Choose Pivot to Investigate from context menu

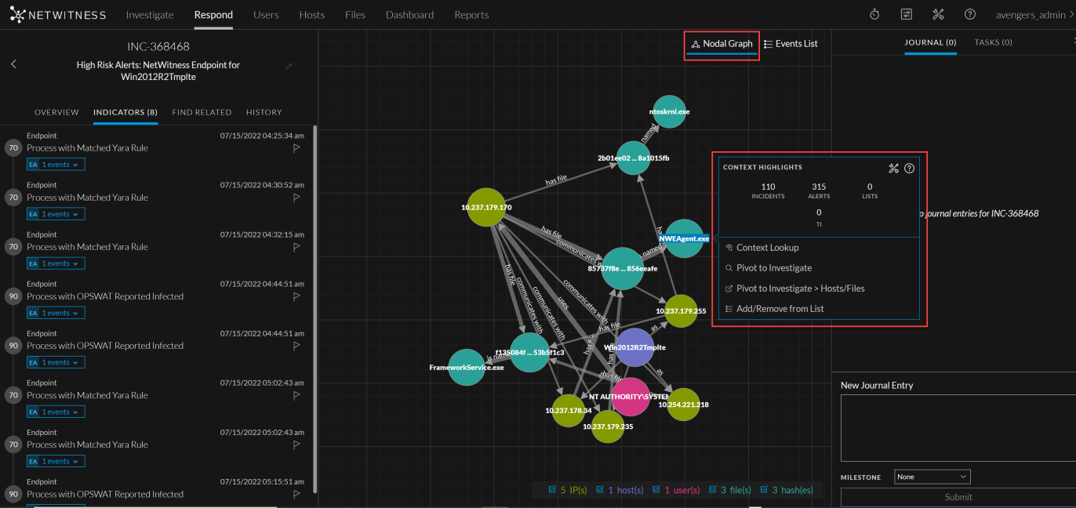click(x=774, y=268)
